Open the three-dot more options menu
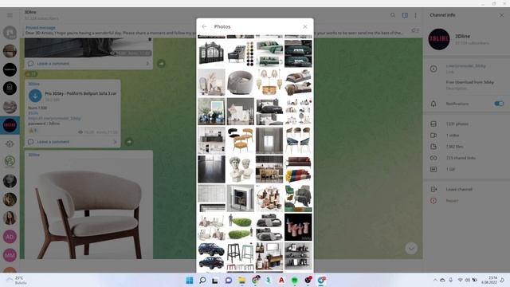The image size is (510, 287). click(x=415, y=15)
